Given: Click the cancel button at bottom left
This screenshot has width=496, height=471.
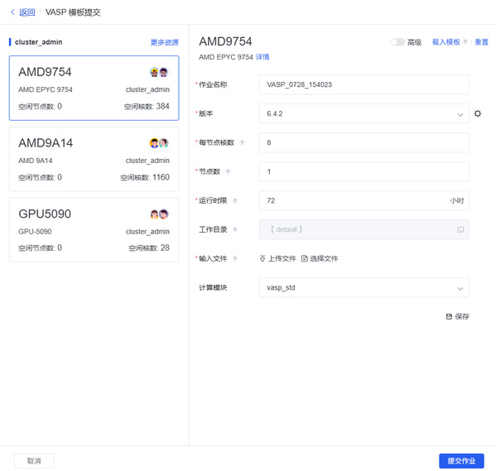Looking at the screenshot, I should pos(34,461).
